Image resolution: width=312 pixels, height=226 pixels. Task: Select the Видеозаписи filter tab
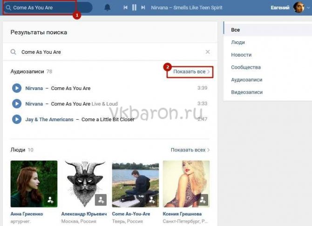(268, 92)
